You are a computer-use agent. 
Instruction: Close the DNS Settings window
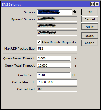coord(97,4)
